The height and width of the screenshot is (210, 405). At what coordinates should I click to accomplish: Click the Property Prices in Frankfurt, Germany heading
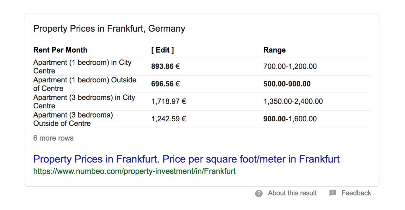click(109, 29)
